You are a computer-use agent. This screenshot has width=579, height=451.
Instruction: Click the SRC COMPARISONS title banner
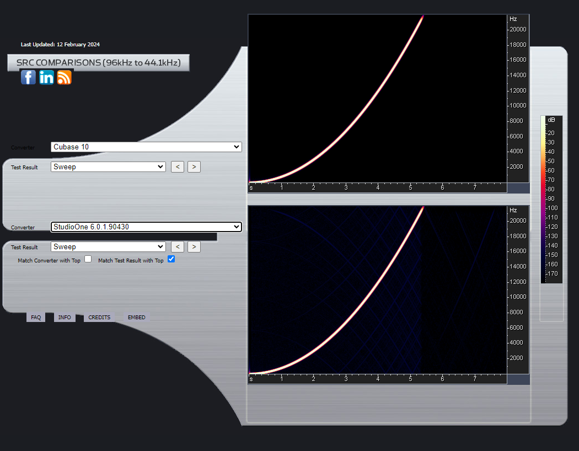[x=99, y=63]
